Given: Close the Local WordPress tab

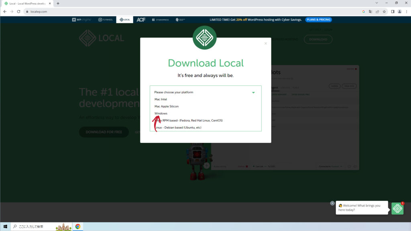Looking at the screenshot, I should coord(50,3).
